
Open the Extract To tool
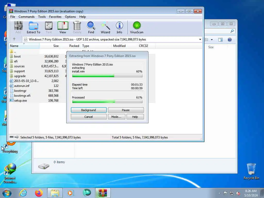click(33, 27)
